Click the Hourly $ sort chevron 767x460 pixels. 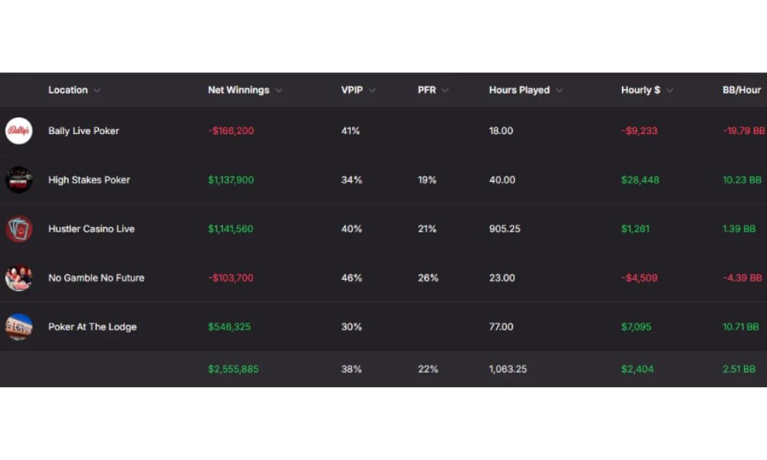pos(670,90)
